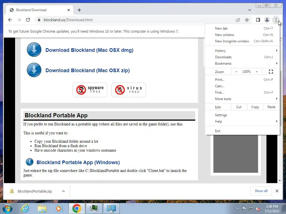Toggle fullscreen mode icon in menu
This screenshot has width=286, height=214.
pyautogui.click(x=271, y=72)
